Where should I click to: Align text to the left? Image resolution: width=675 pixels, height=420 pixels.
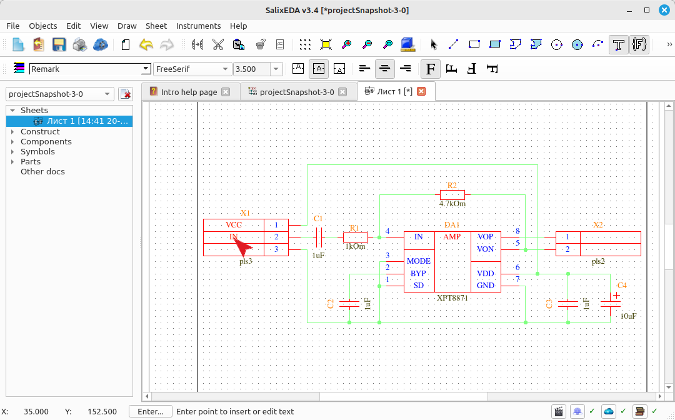click(x=364, y=69)
